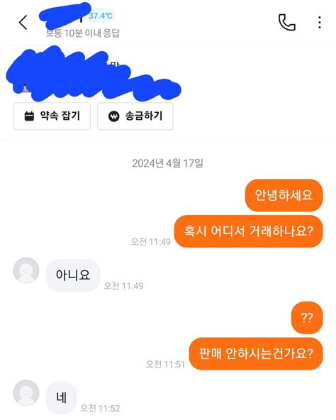
Task: Click the 보통 10분 이내 응답 status text
Action: [x=83, y=33]
